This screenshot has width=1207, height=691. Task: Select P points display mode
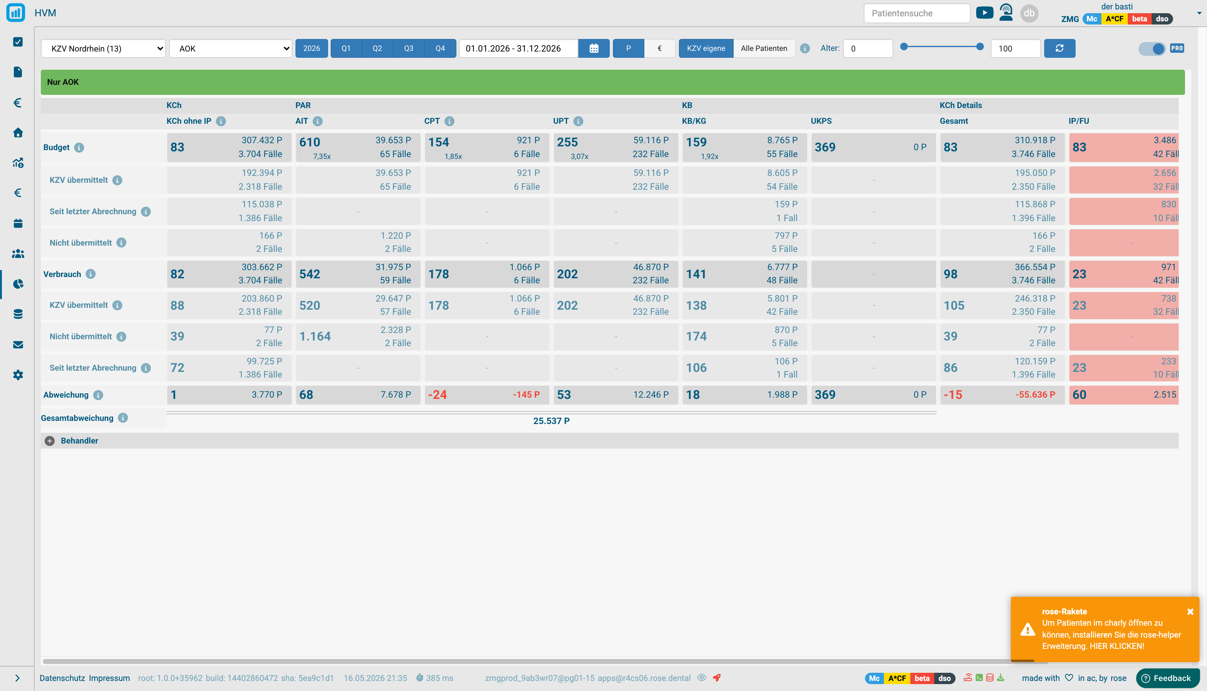coord(628,48)
